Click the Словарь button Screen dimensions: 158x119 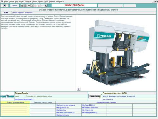click(15, 6)
